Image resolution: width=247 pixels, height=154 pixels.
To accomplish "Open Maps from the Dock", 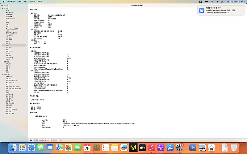I will click(x=59, y=148).
